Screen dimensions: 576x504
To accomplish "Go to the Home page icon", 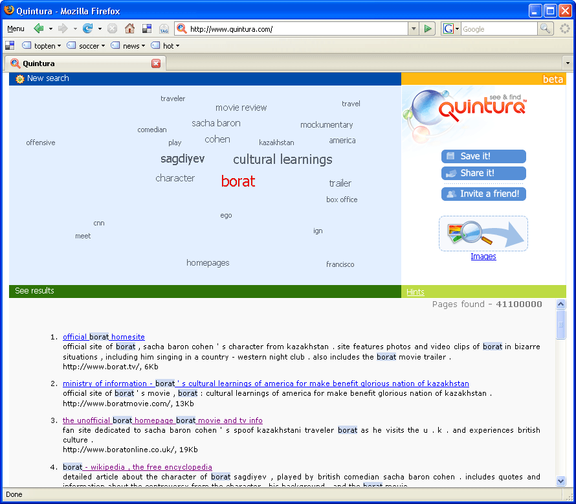I will coord(129,29).
